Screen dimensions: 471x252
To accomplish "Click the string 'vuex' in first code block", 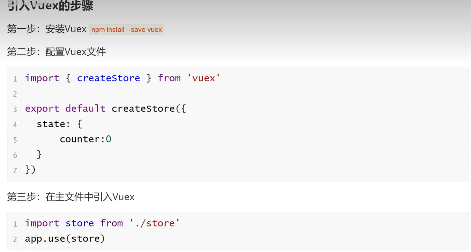I will (x=204, y=78).
